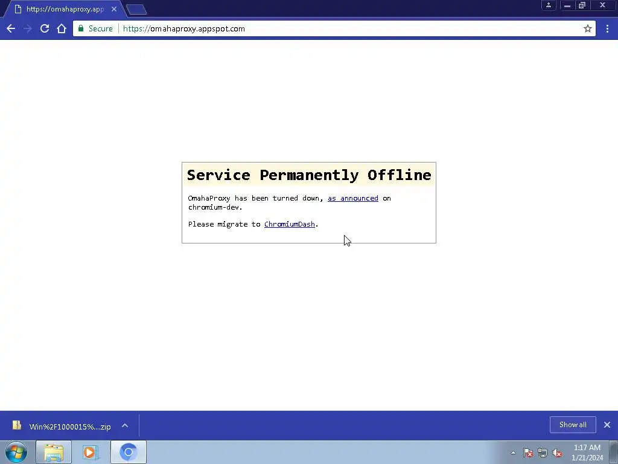This screenshot has height=464, width=618.
Task: Expand download item options chevron
Action: pyautogui.click(x=125, y=426)
